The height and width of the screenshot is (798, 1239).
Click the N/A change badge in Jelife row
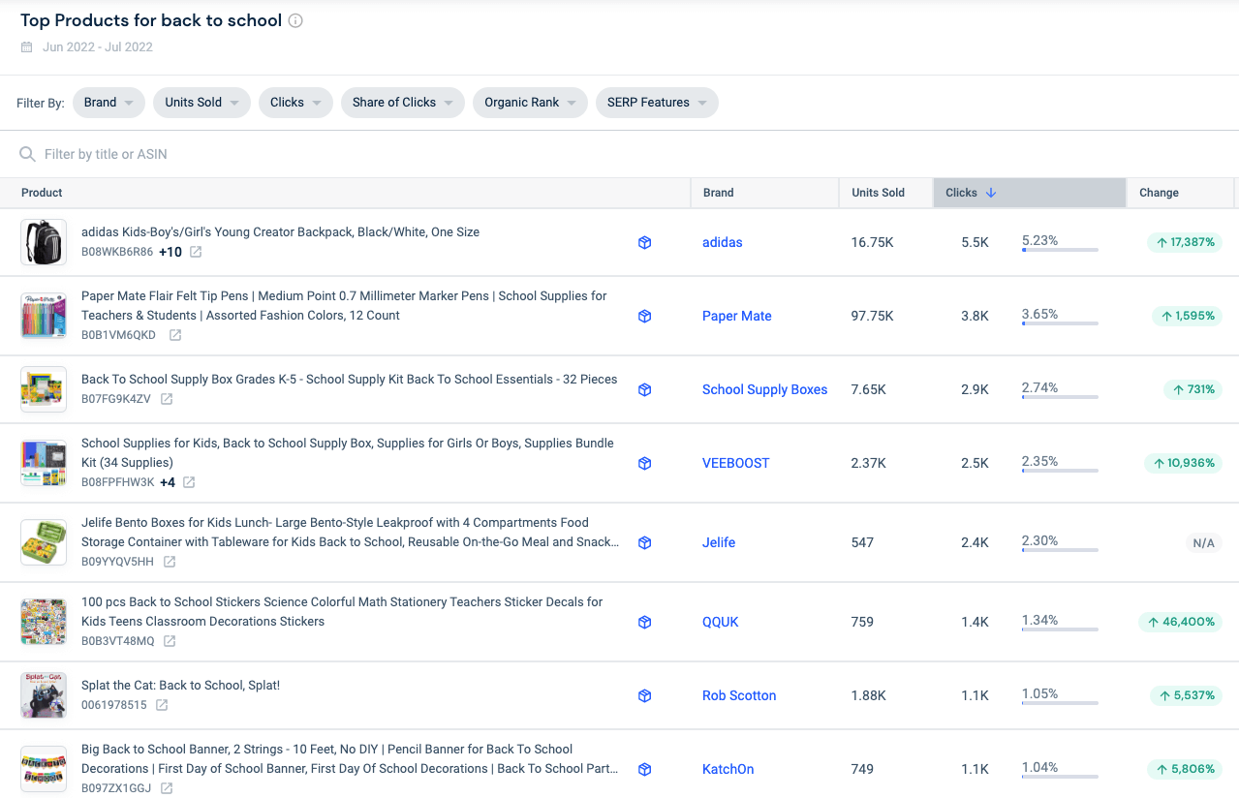pos(1204,543)
